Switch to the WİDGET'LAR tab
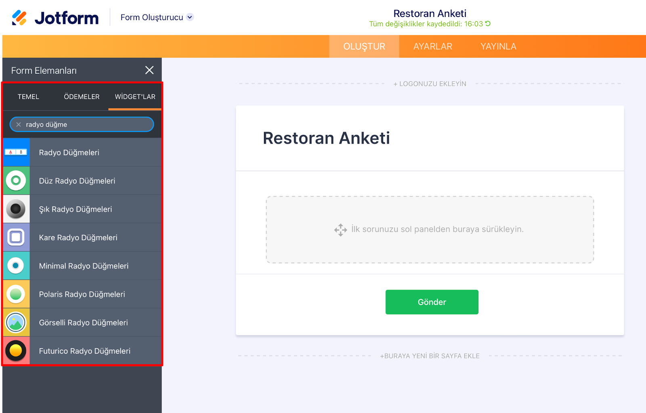Screen dimensions: 646x413 (135, 97)
